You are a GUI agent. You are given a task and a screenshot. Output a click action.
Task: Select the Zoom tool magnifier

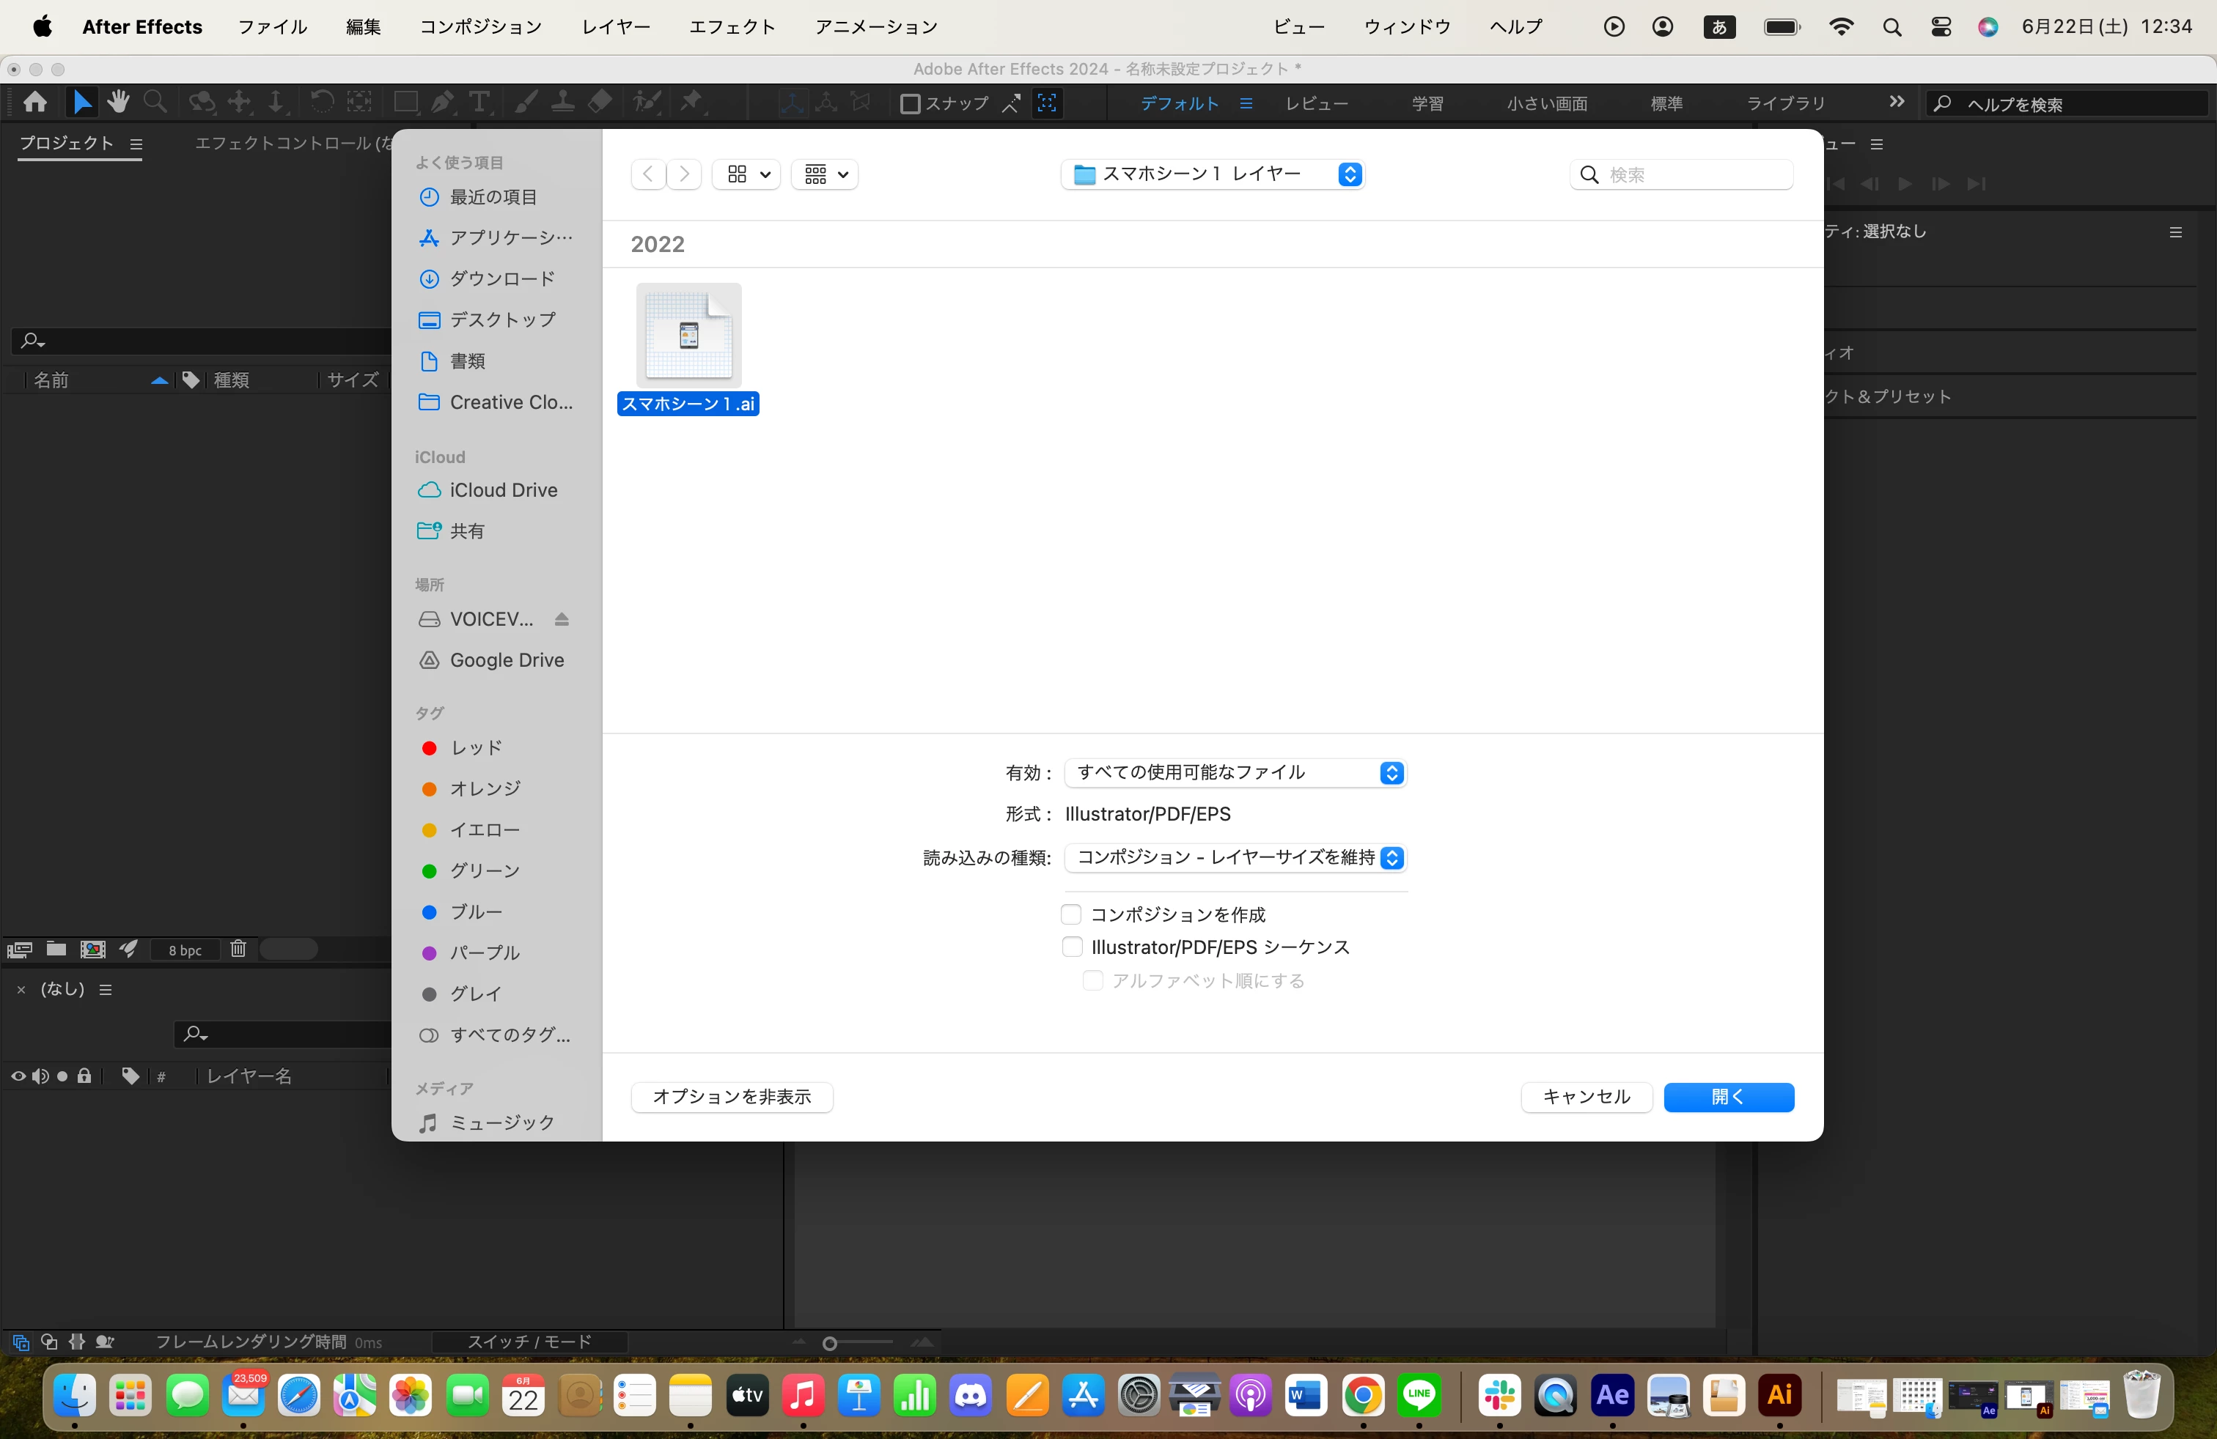click(155, 103)
